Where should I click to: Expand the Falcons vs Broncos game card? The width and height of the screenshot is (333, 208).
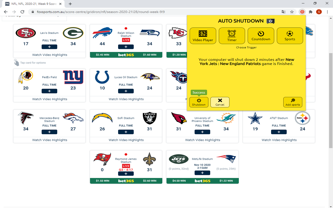click(x=49, y=132)
